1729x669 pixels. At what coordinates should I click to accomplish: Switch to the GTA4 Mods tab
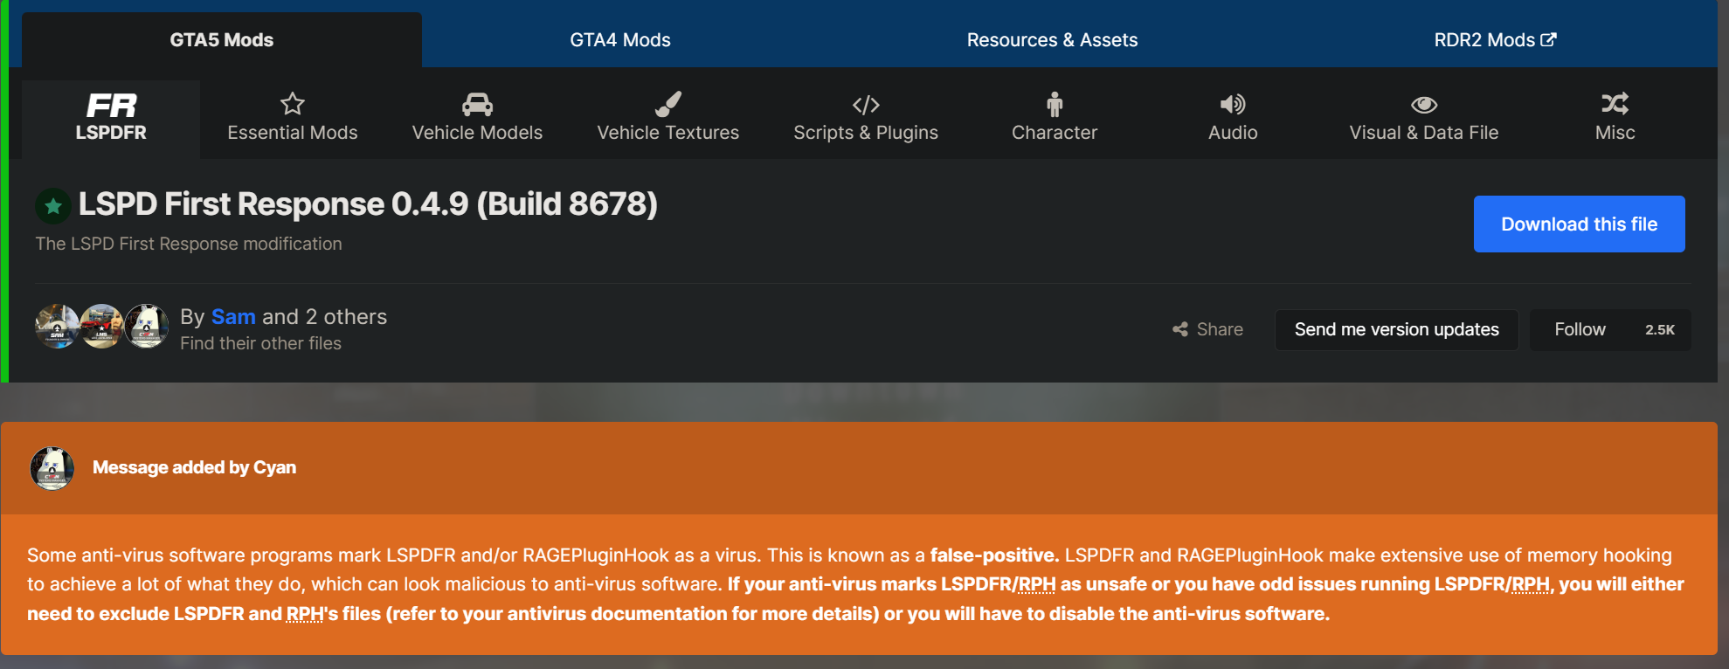(620, 40)
